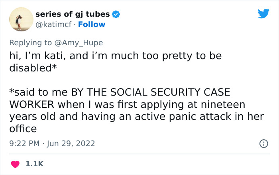Click the 1.1K like count
This screenshot has height=175, width=279.
[x=34, y=163]
